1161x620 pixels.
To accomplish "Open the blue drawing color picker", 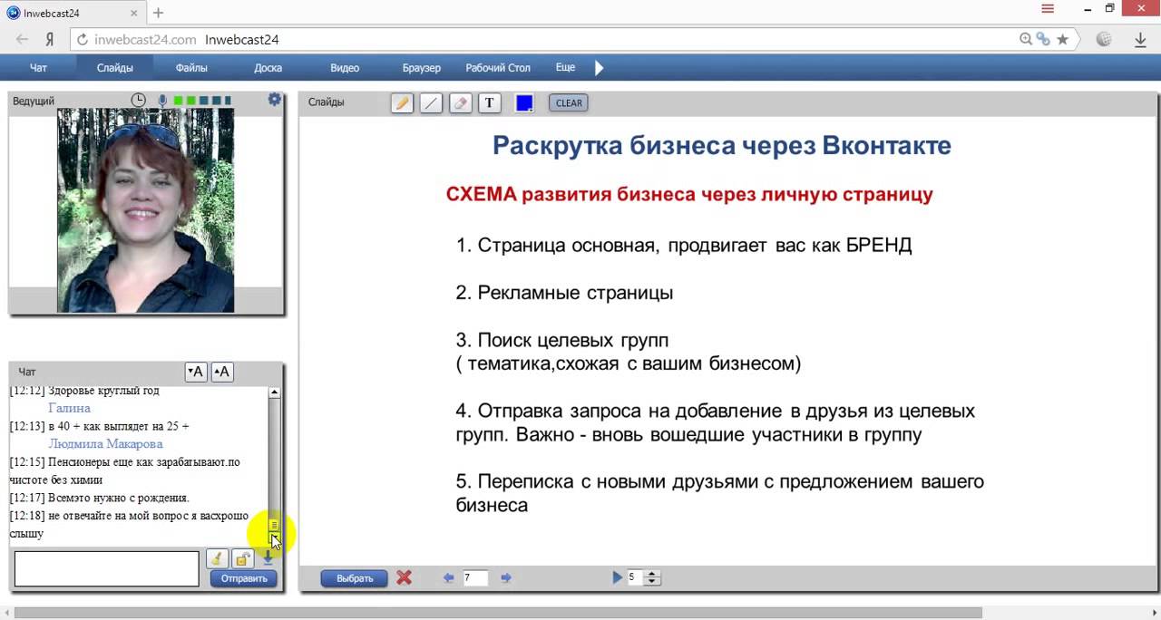I will (x=524, y=102).
